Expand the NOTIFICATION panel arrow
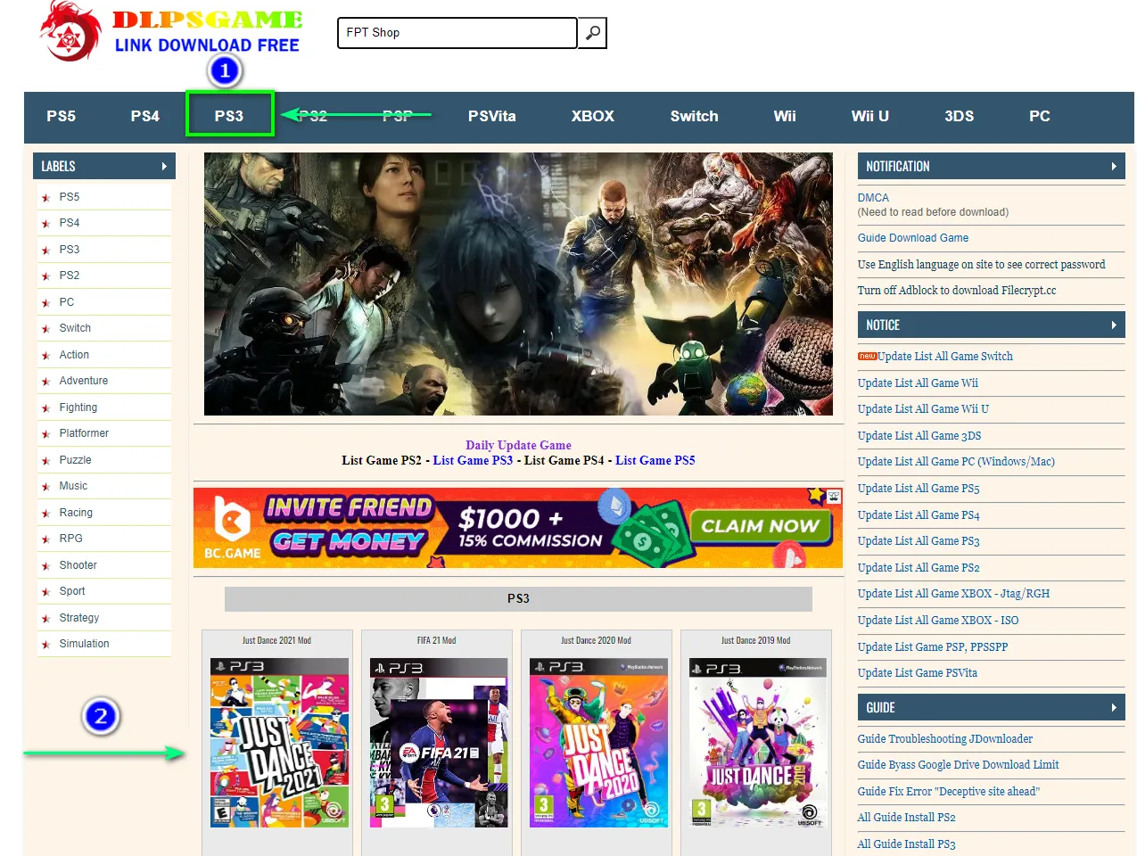The width and height of the screenshot is (1137, 856). (x=1114, y=167)
